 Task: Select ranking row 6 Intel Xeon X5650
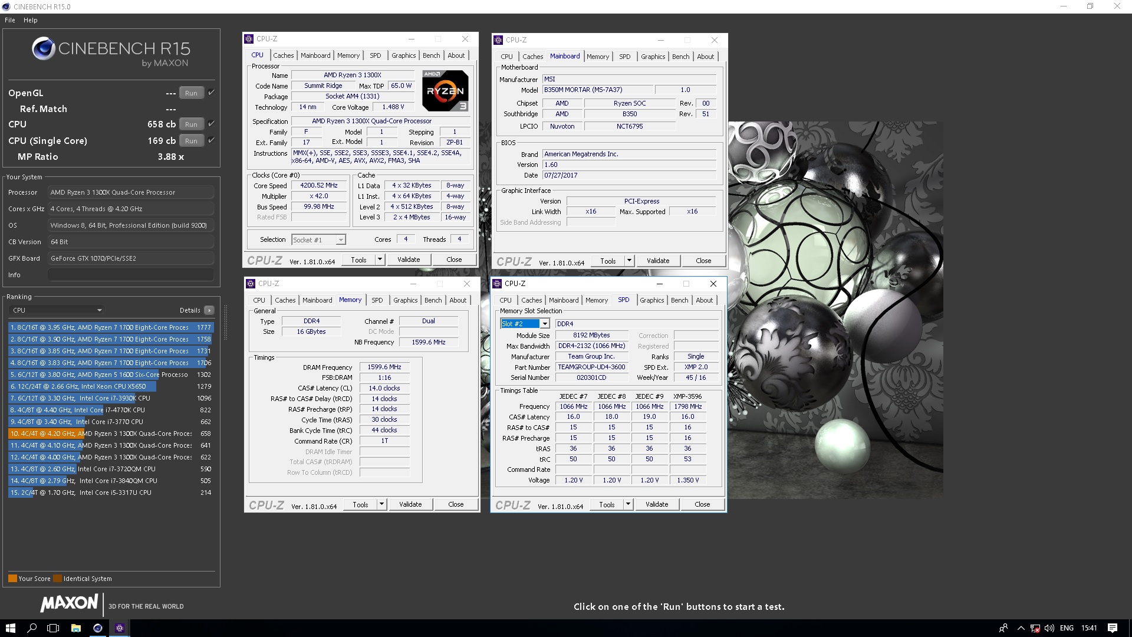click(110, 386)
